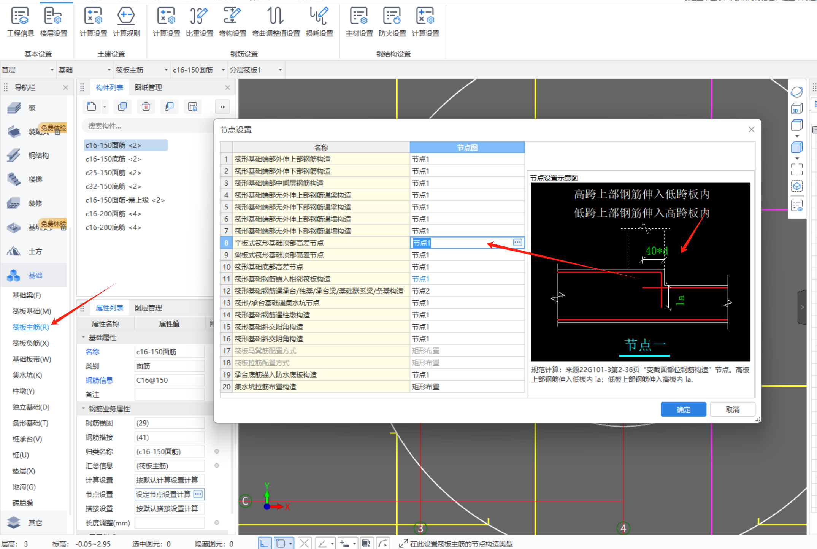Open 比重设置 rebar weight settings
817x549 pixels.
click(199, 22)
